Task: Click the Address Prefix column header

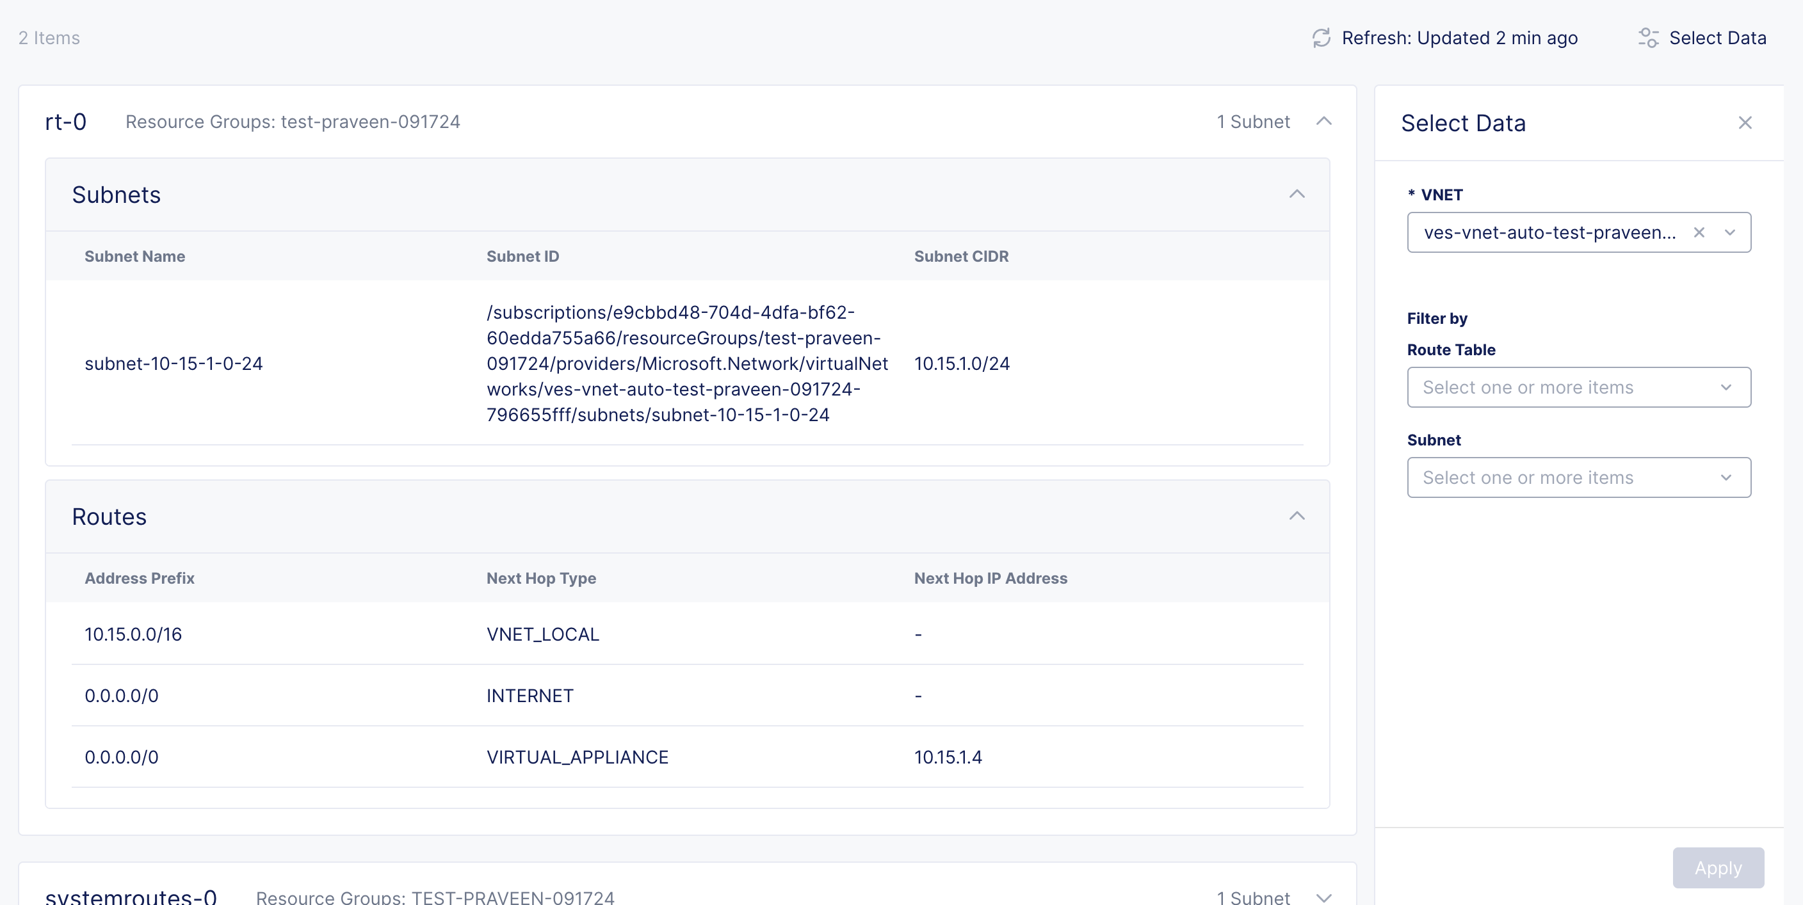Action: point(140,578)
